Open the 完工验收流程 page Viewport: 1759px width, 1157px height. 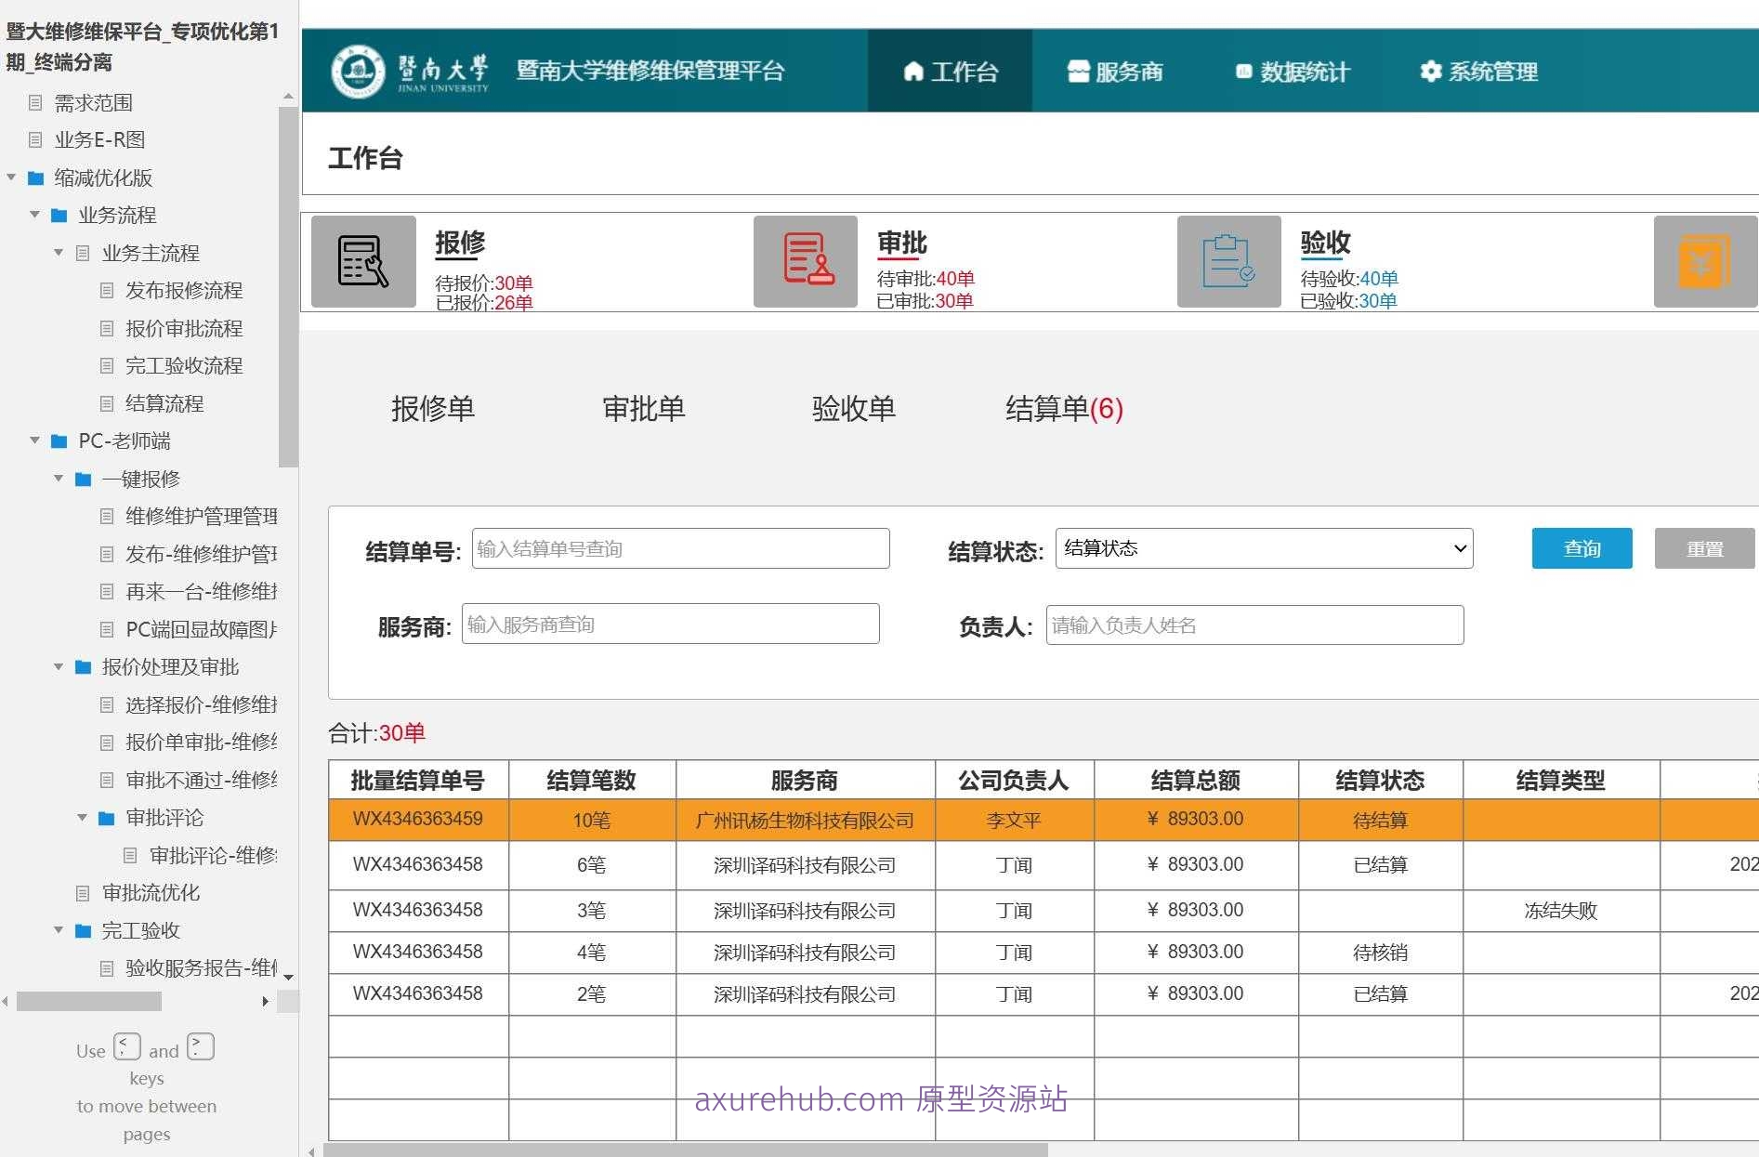(184, 365)
